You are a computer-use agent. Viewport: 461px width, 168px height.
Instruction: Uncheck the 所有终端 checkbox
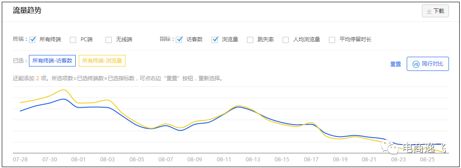pyautogui.click(x=32, y=39)
